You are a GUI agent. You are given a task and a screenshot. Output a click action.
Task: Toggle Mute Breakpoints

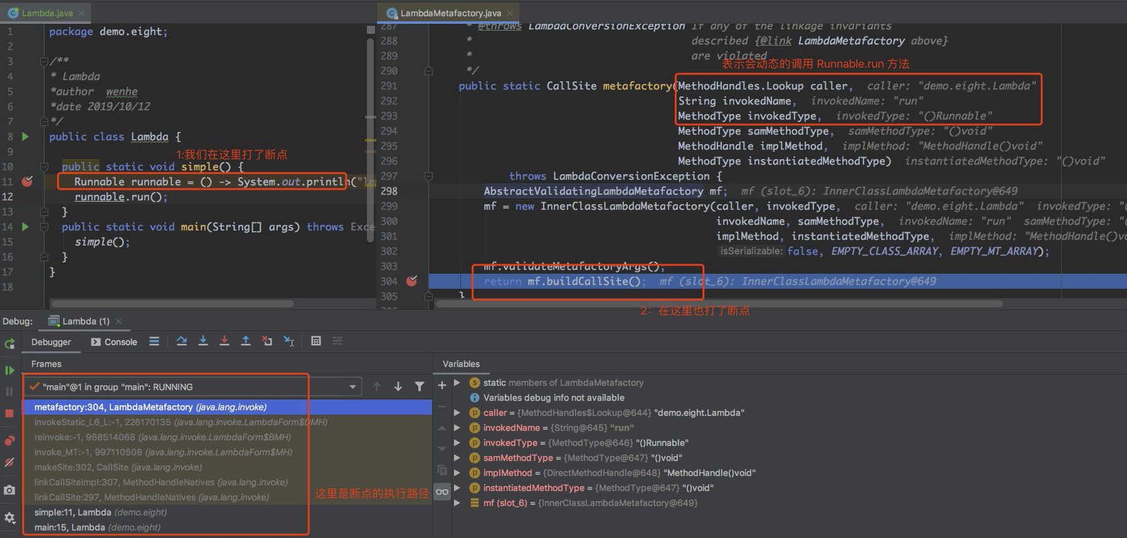point(9,462)
